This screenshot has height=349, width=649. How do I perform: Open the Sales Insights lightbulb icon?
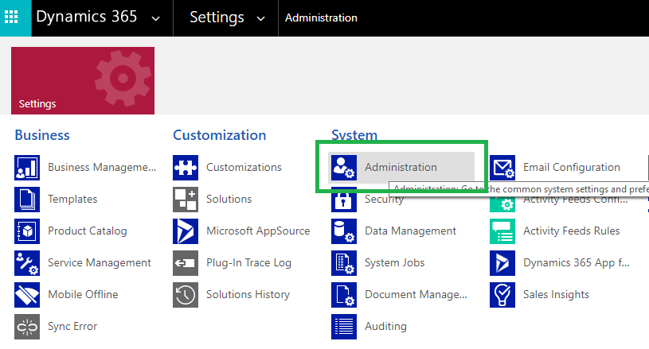tap(502, 295)
